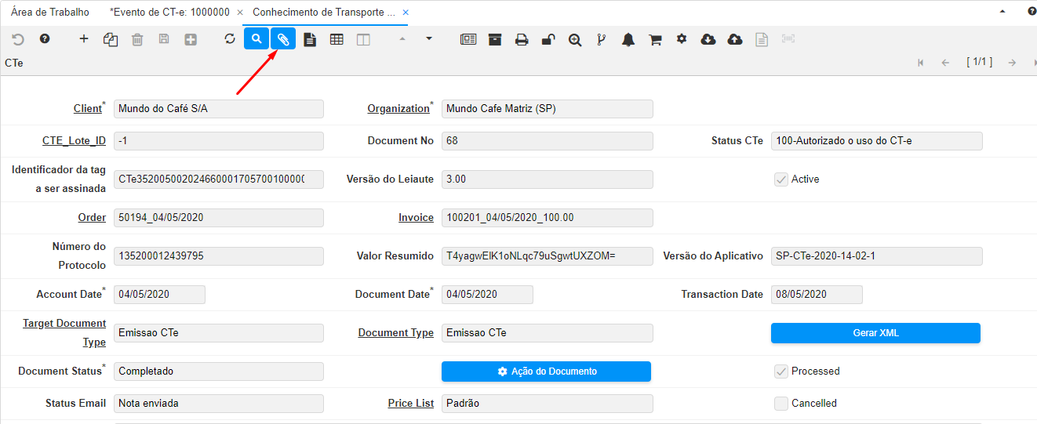The height and width of the screenshot is (424, 1037).
Task: Click the refresh record icon
Action: coord(230,39)
